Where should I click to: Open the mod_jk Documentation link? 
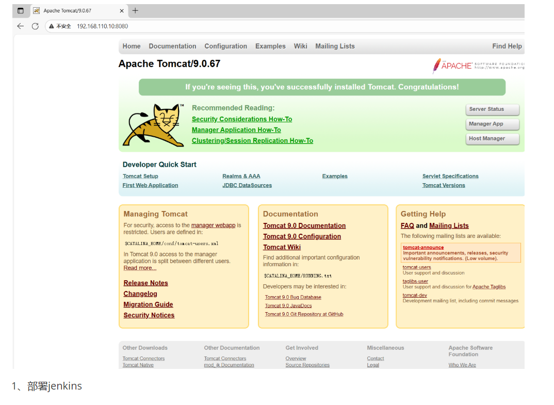coord(229,365)
